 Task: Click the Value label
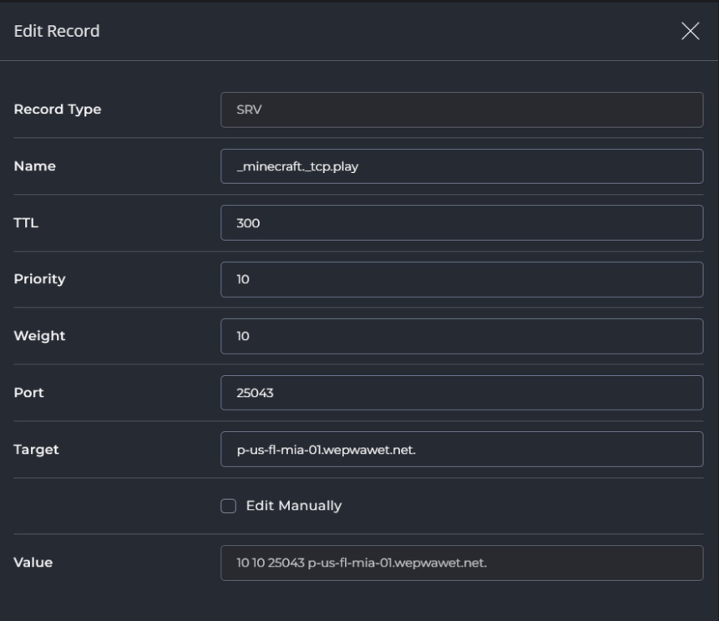pyautogui.click(x=33, y=562)
